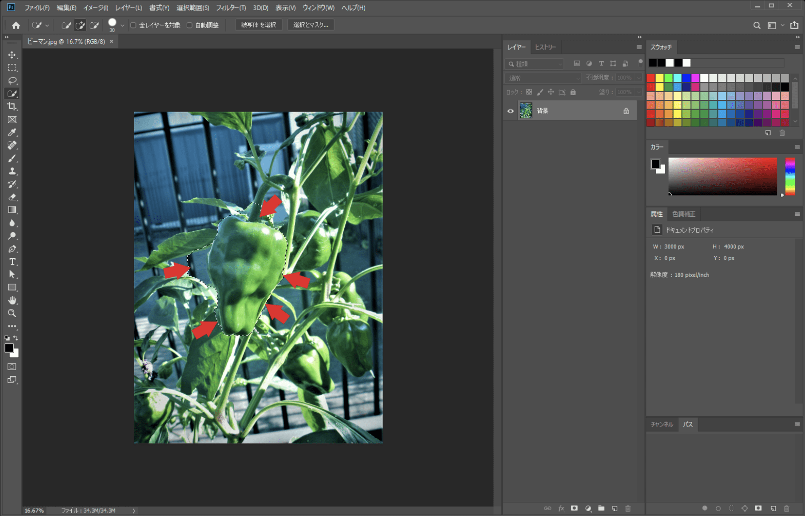Open the layer blend mode dropdown

click(543, 78)
